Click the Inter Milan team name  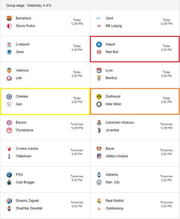pos(113,104)
